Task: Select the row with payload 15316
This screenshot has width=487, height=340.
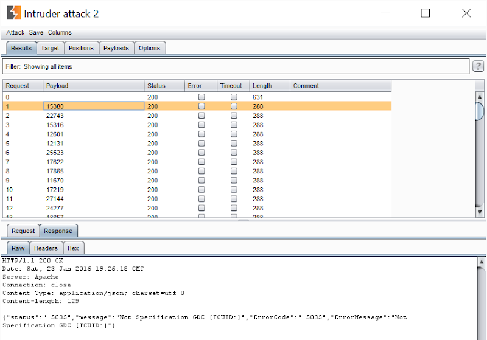Action: point(197,125)
